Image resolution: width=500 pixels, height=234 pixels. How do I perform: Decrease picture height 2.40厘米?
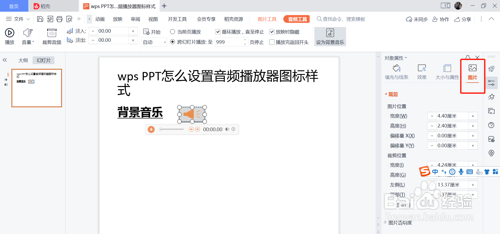click(x=432, y=126)
